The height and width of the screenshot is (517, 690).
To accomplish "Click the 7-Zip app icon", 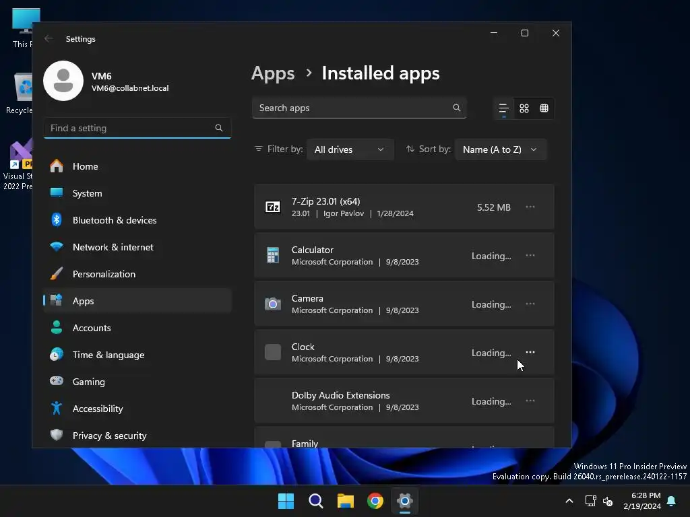I will pyautogui.click(x=272, y=207).
